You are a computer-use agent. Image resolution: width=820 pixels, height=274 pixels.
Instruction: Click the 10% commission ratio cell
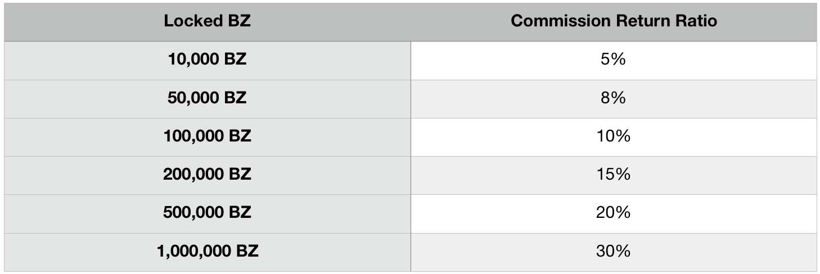coord(614,136)
